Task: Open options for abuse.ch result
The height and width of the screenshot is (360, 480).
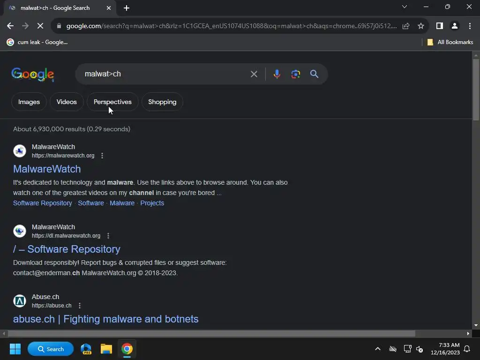Action: [x=80, y=306]
